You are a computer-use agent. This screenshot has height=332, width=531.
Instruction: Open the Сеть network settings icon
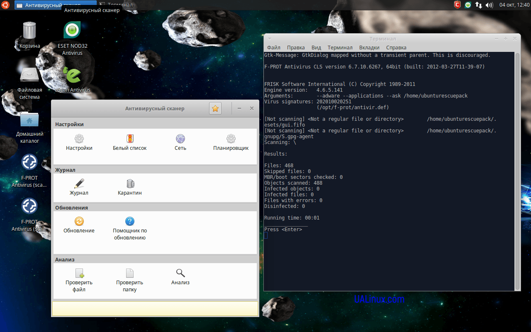(x=180, y=142)
